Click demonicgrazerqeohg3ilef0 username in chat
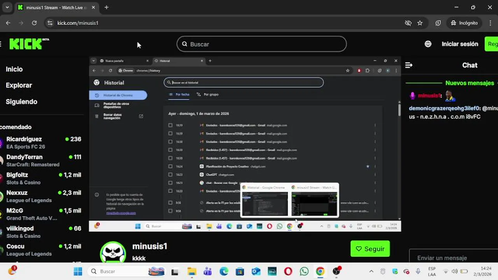The image size is (498, 280). 445,108
